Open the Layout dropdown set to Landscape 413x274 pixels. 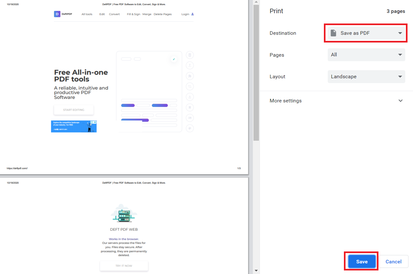[x=366, y=77]
